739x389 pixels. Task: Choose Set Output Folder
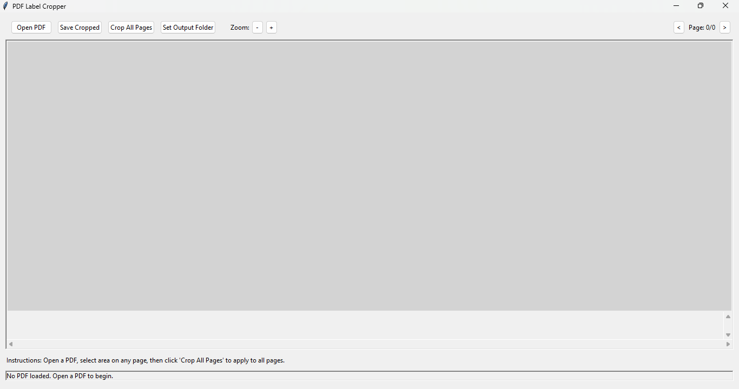pyautogui.click(x=188, y=28)
